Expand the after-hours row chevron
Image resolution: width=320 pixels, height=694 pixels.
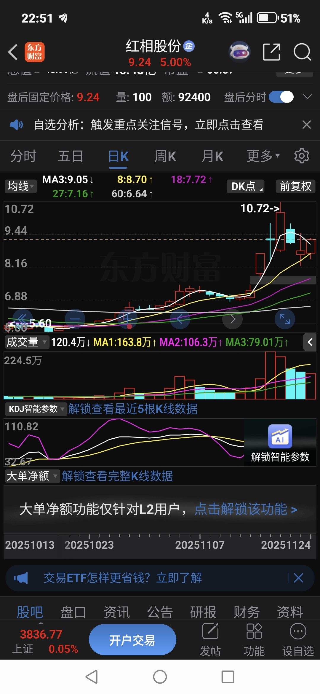[308, 97]
